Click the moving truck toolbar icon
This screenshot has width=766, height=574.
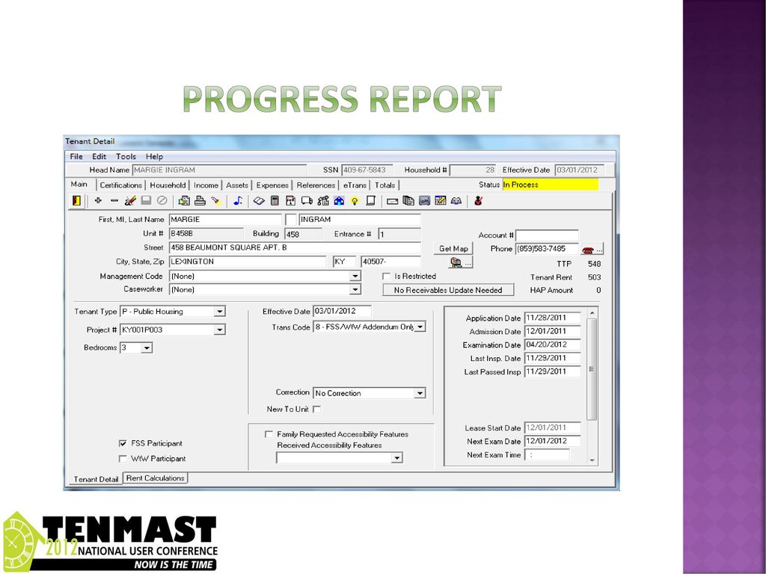307,200
